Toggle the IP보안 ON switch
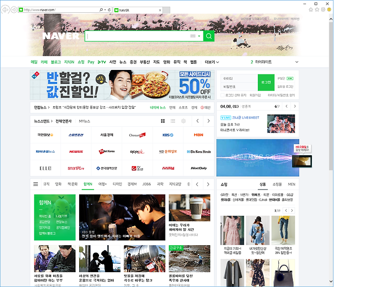The image size is (383, 287). point(290,79)
